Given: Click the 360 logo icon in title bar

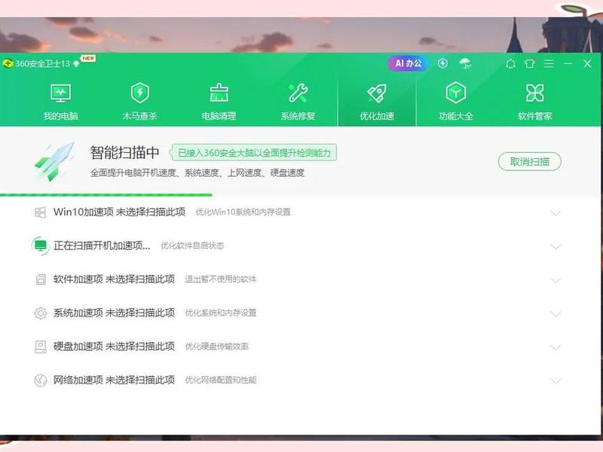Looking at the screenshot, I should click(8, 63).
